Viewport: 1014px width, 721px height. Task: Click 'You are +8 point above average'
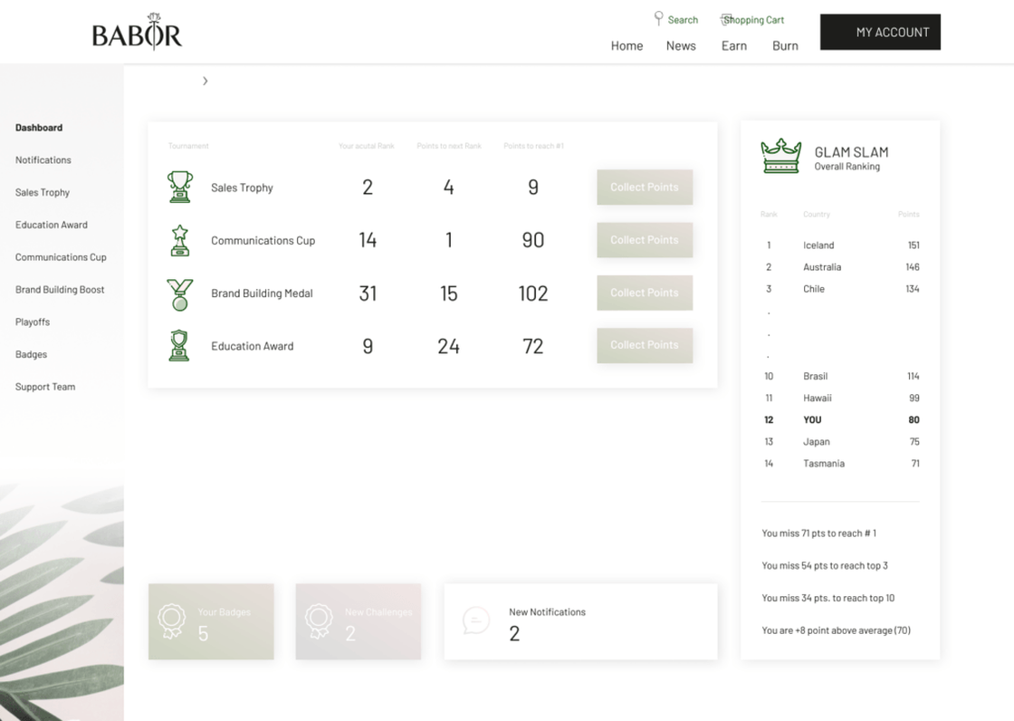click(836, 630)
